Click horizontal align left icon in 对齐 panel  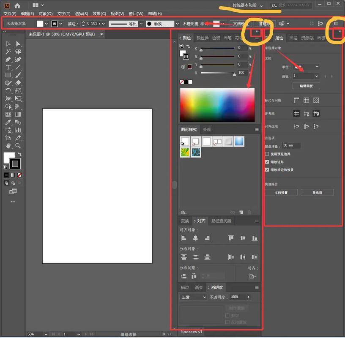click(184, 238)
